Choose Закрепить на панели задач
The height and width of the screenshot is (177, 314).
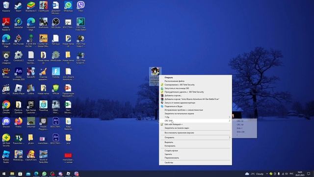pos(177,128)
